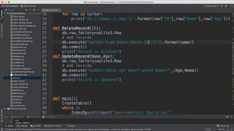Click the collapse all icon in Project panel
This screenshot has width=234, height=131.
click(29, 10)
